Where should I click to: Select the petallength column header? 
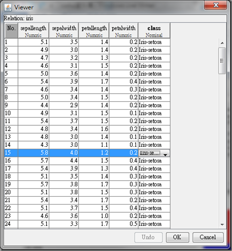pos(94,31)
